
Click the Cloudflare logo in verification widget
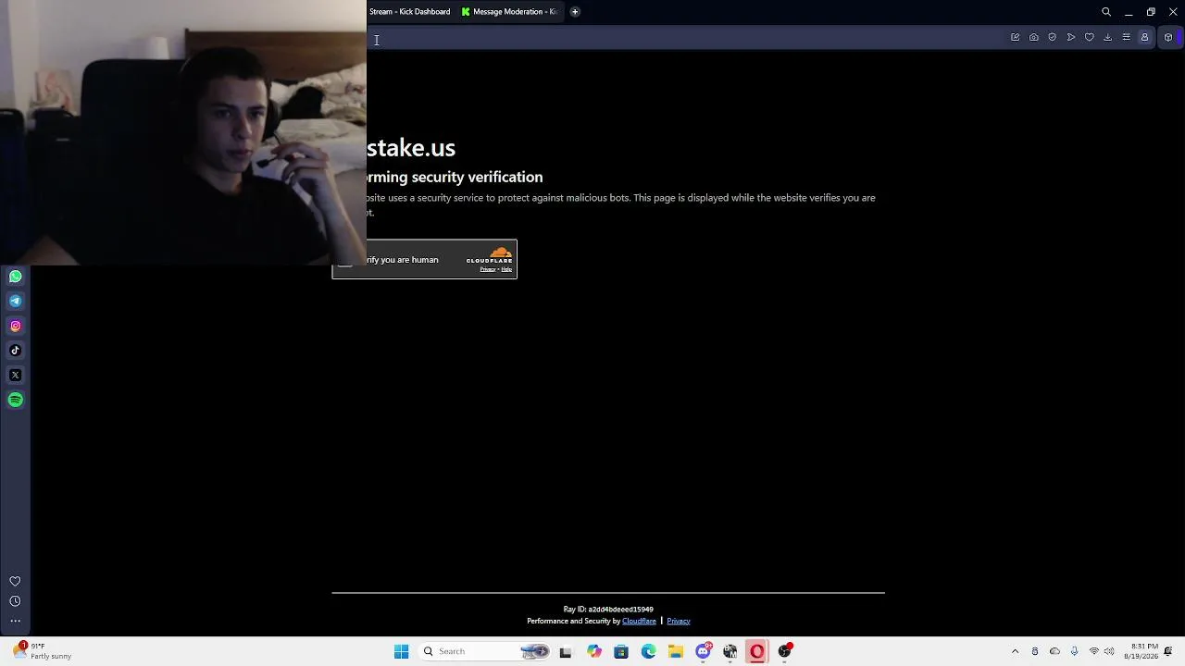click(489, 254)
